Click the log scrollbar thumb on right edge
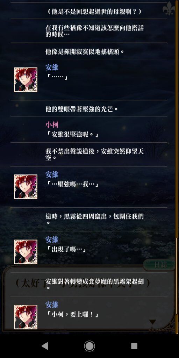 [176, 276]
